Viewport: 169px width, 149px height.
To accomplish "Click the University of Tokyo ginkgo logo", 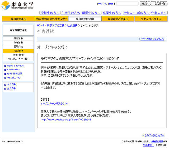I will tap(6, 5).
